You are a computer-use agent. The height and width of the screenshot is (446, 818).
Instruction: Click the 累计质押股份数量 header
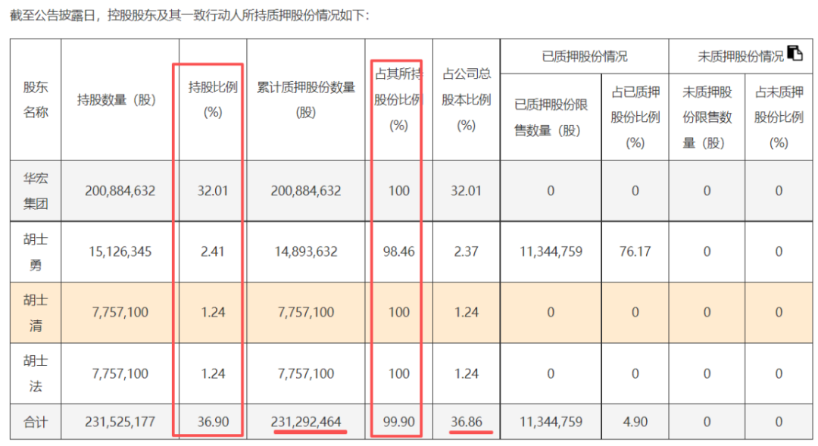[306, 99]
